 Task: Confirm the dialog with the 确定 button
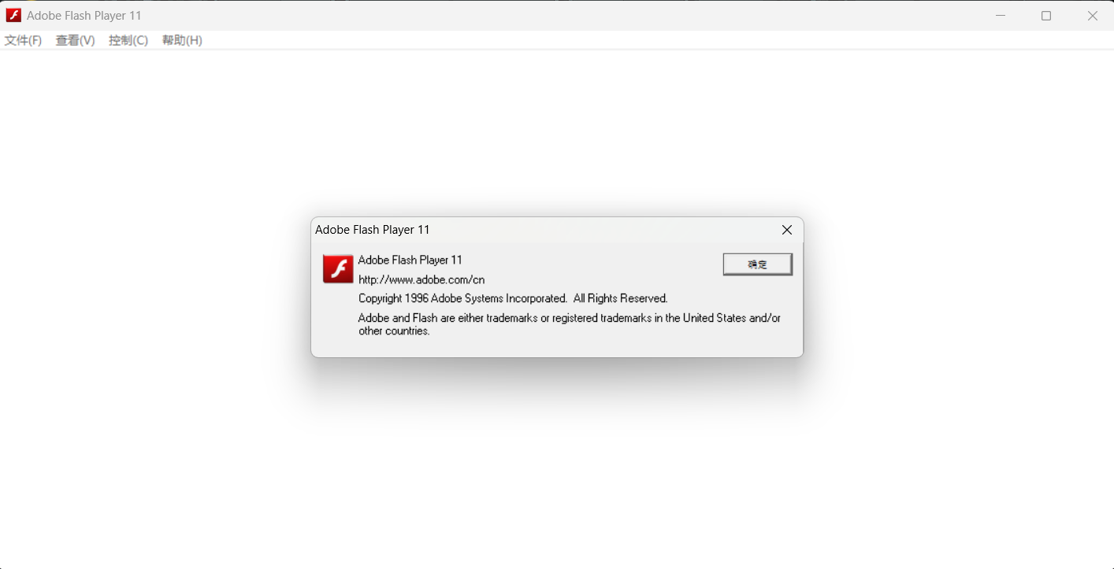757,264
